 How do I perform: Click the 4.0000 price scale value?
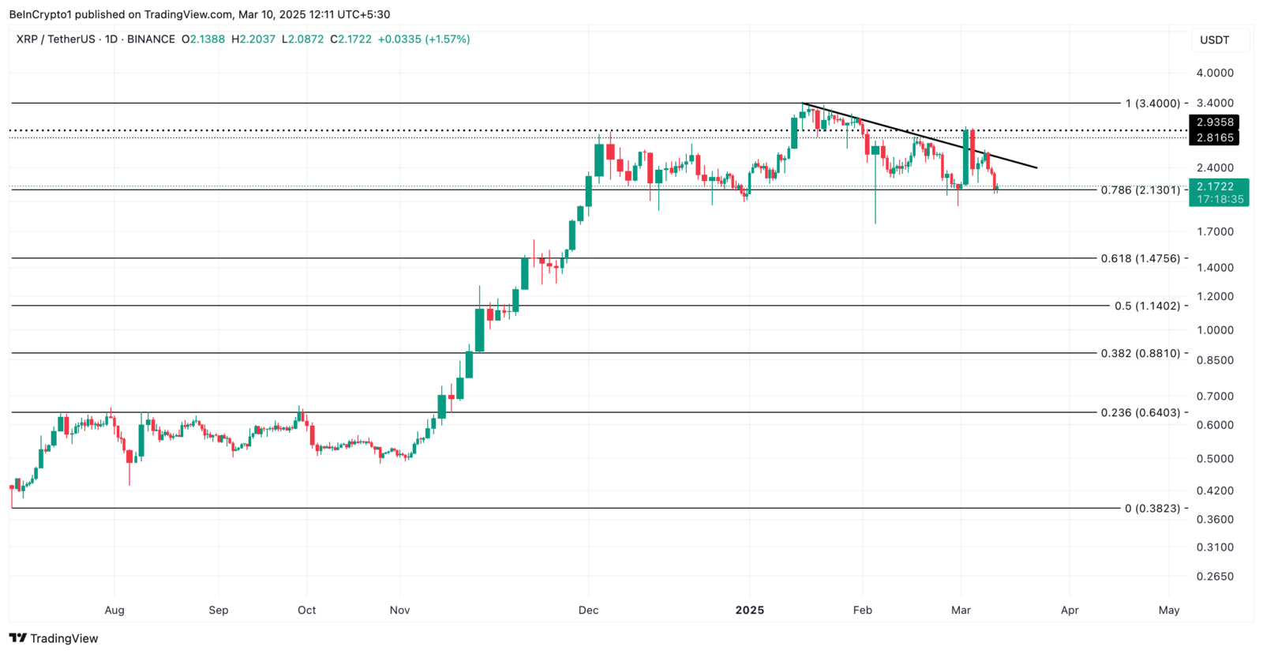point(1215,73)
